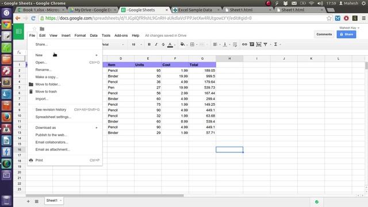Open Spreadsheet settings...
Screen dimensions: 368x207
click(65, 117)
